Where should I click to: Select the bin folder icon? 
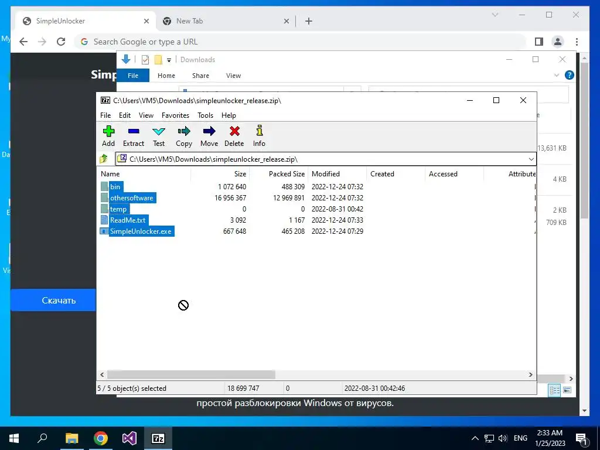(x=104, y=186)
